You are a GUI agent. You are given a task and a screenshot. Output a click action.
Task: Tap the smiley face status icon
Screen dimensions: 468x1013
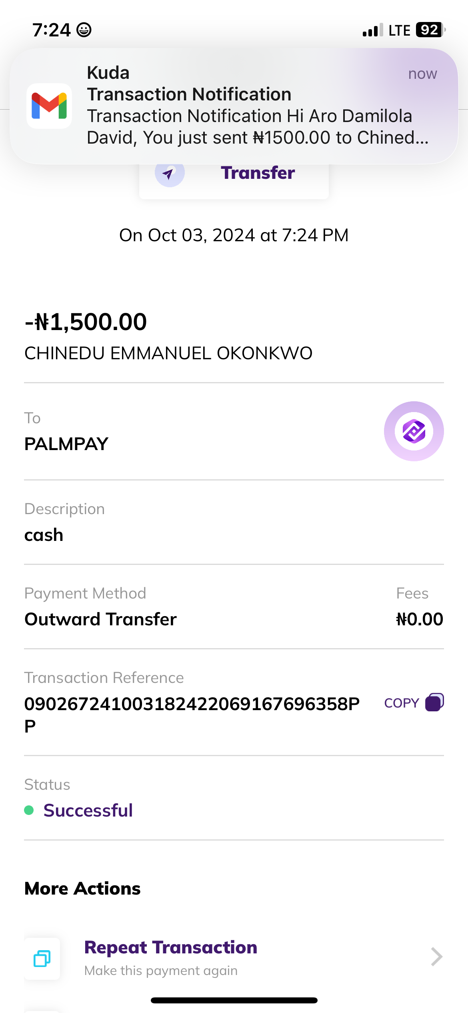[84, 30]
